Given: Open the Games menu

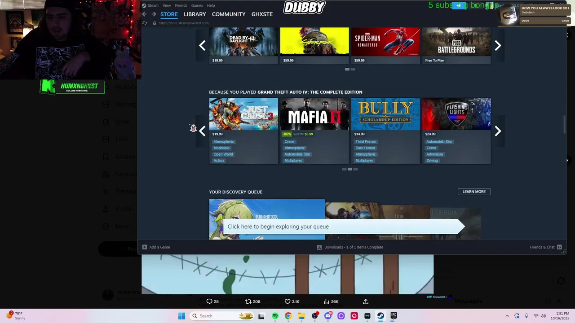Looking at the screenshot, I should point(197,5).
